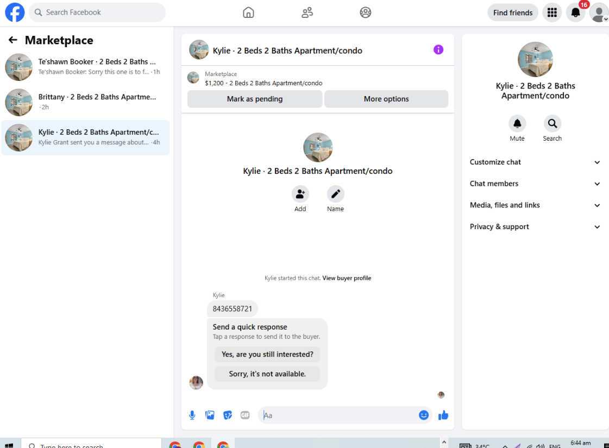Image resolution: width=609 pixels, height=448 pixels.
Task: Expand Chat members section
Action: (x=535, y=184)
